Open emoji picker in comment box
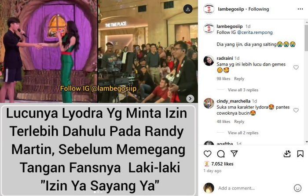Image resolution: width=308 pixels, height=196 pixels. coord(297,188)
